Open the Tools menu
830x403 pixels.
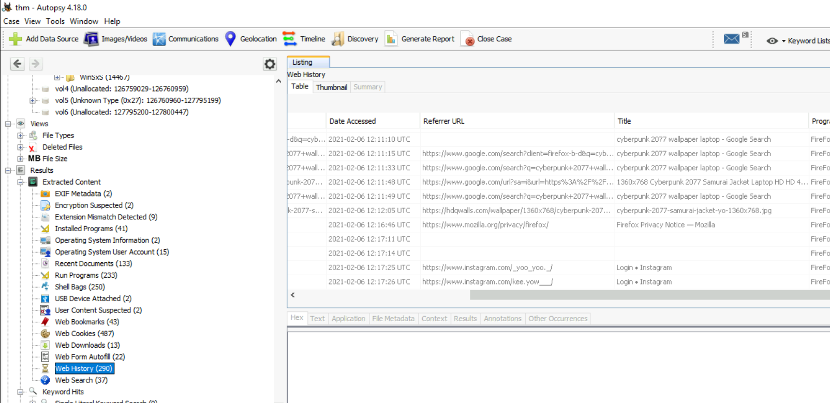[x=55, y=21]
